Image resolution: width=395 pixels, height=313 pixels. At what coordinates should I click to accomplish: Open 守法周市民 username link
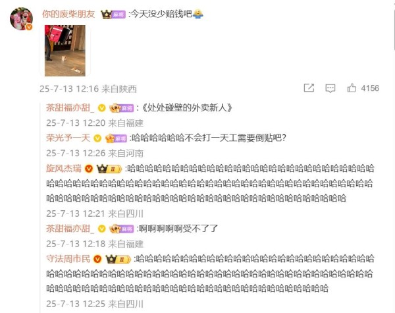click(68, 259)
